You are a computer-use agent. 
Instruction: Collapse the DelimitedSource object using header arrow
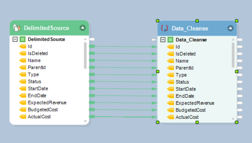(x=82, y=28)
